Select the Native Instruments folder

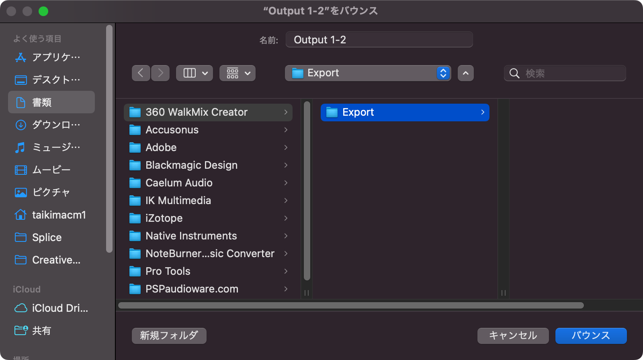pos(208,236)
